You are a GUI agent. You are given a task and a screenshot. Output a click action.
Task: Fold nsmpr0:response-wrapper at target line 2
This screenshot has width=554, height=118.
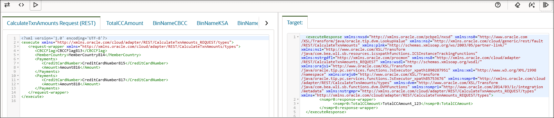click(x=298, y=100)
